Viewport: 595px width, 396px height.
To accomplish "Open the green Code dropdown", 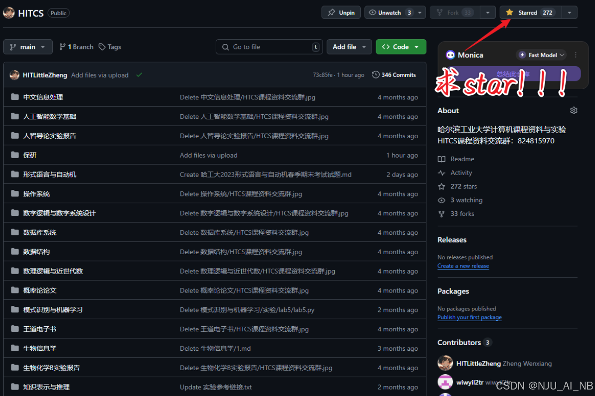I will tap(401, 47).
